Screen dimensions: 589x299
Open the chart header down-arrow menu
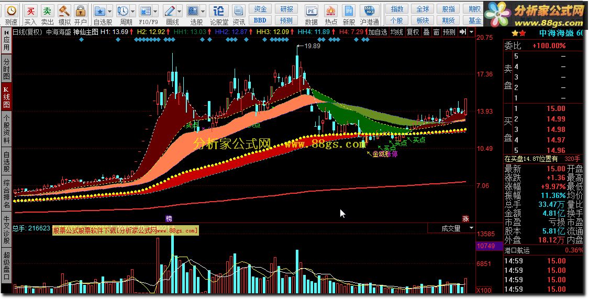pos(471,32)
